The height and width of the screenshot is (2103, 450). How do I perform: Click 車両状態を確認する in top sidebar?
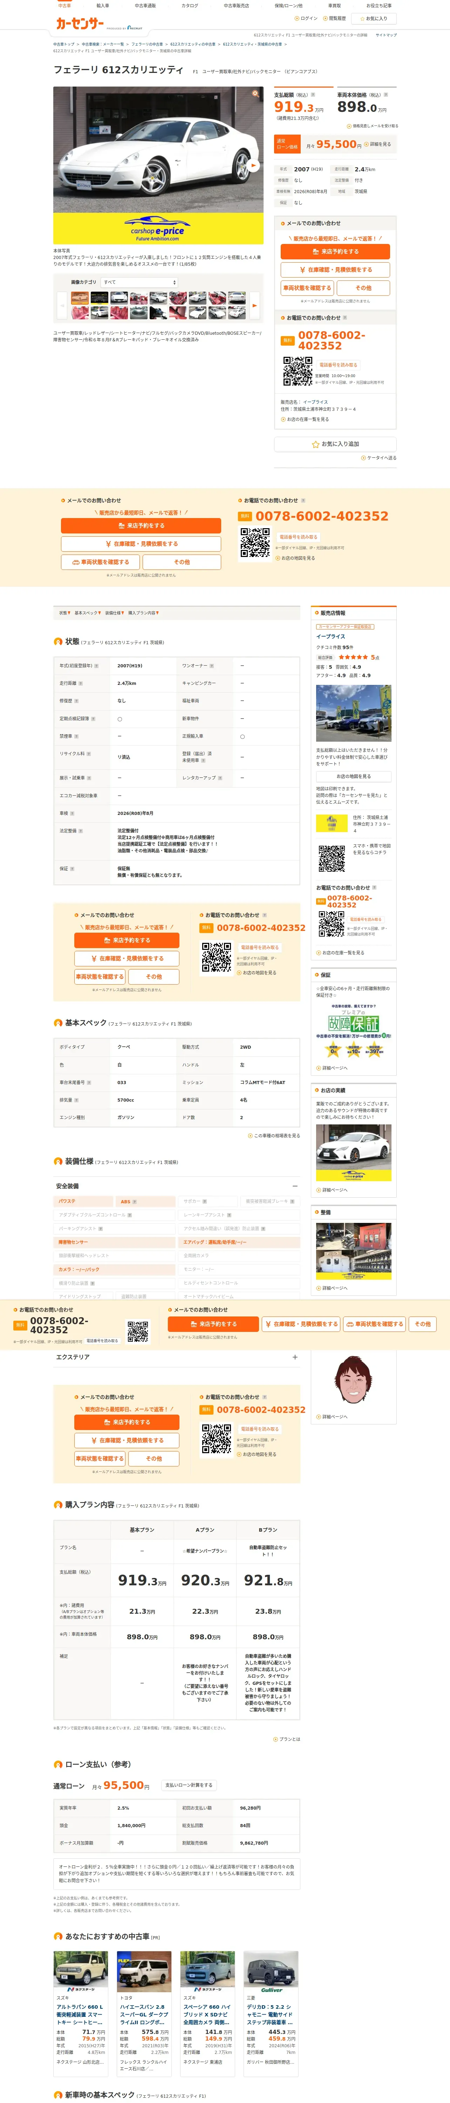click(307, 288)
